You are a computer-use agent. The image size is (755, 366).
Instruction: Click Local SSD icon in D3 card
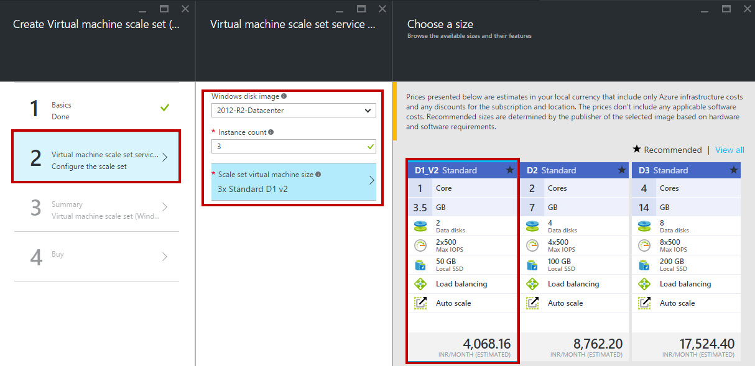pyautogui.click(x=644, y=265)
